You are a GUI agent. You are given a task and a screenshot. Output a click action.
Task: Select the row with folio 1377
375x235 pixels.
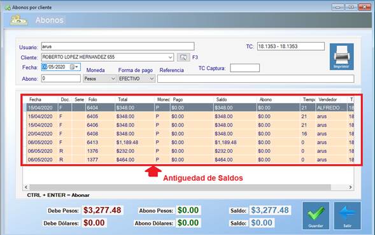click(190, 160)
